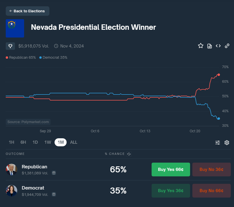The width and height of the screenshot is (234, 207).
Task: Click the star favorite icon
Action: [201, 46]
